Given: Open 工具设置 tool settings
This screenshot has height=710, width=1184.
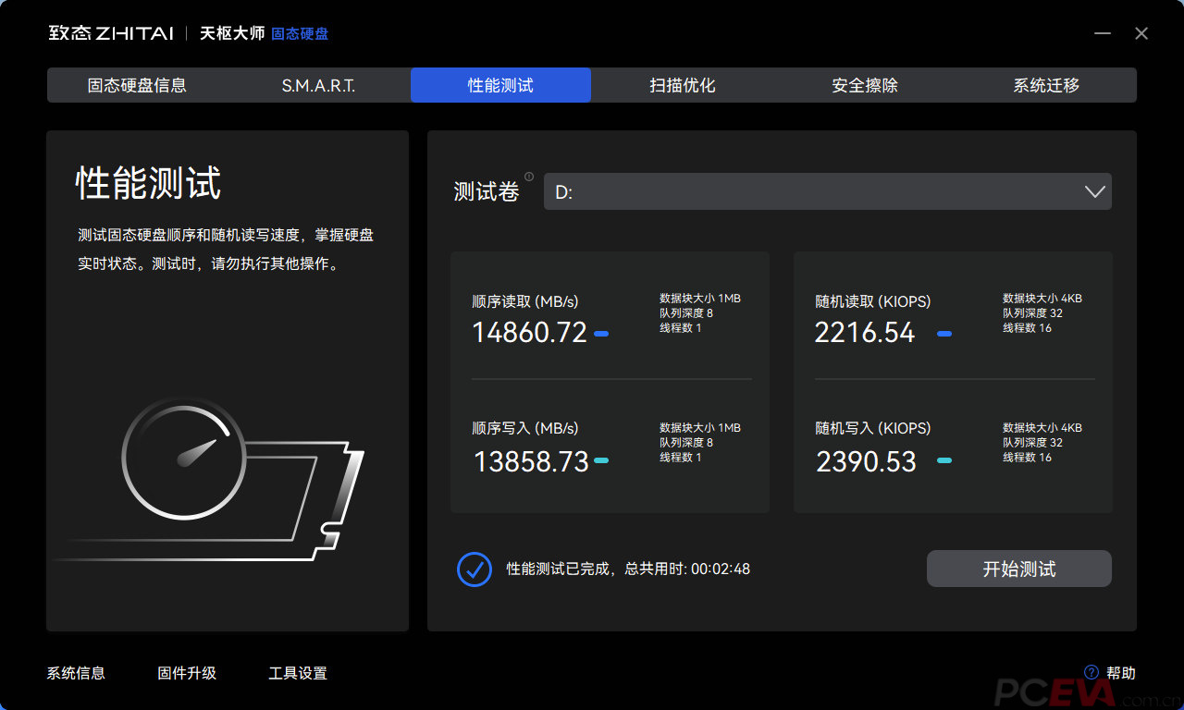Looking at the screenshot, I should (x=298, y=673).
